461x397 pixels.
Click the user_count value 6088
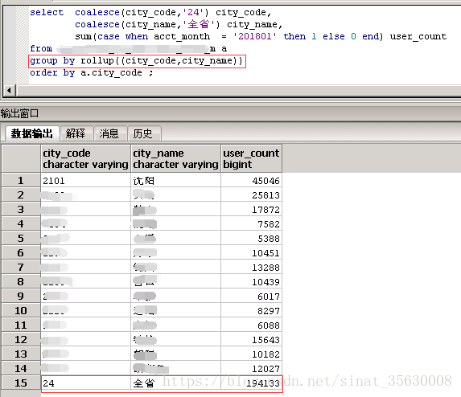(x=251, y=325)
